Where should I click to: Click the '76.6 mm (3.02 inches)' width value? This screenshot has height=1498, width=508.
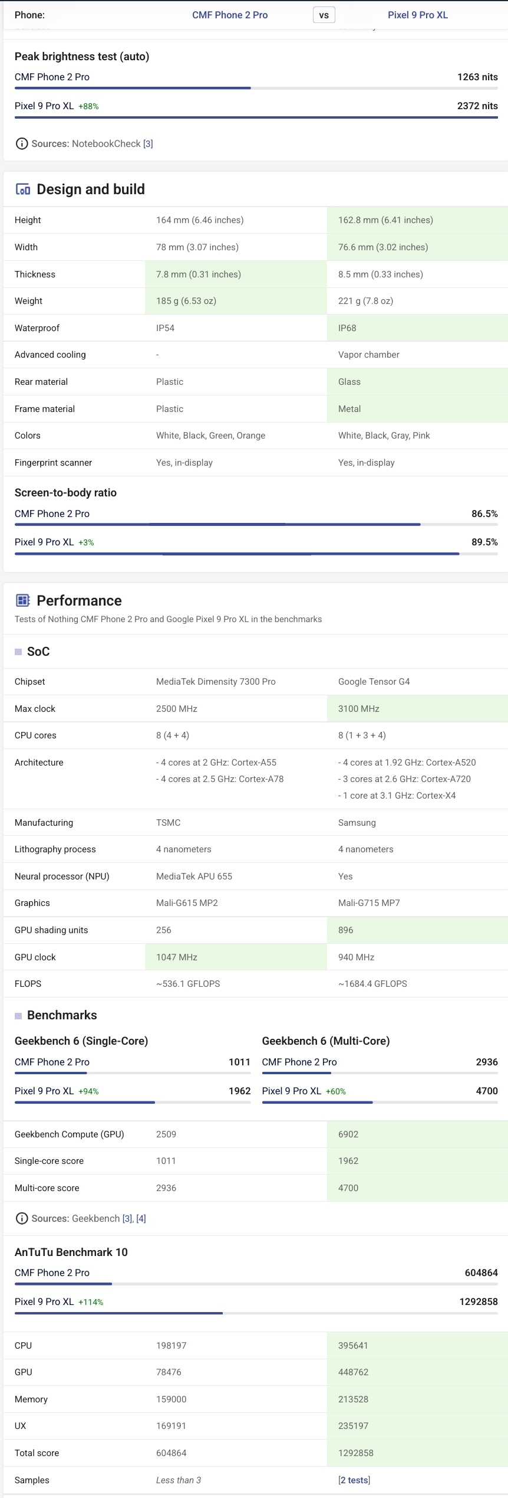click(x=383, y=247)
